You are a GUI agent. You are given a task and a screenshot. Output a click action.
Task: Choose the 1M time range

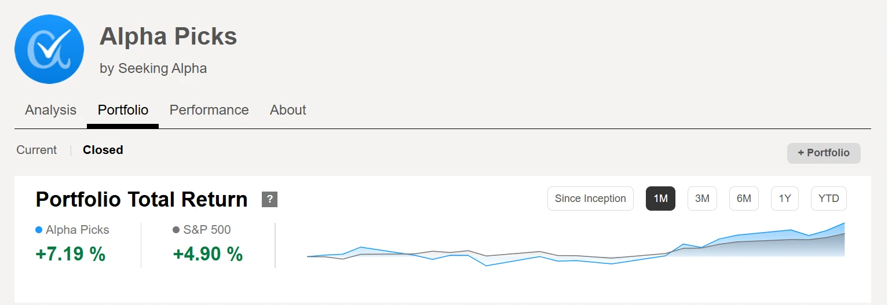(660, 199)
